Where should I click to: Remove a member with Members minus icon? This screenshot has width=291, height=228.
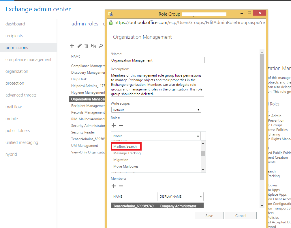tap(121, 186)
